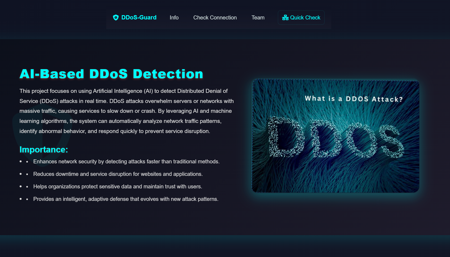This screenshot has width=450, height=257.
Task: Click bullet 'Reduces downtime and service disruption'
Action: pyautogui.click(x=118, y=174)
